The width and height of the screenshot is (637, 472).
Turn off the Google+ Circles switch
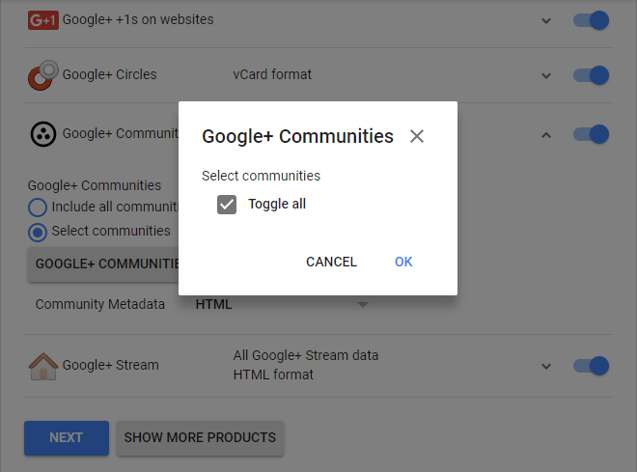pos(591,75)
